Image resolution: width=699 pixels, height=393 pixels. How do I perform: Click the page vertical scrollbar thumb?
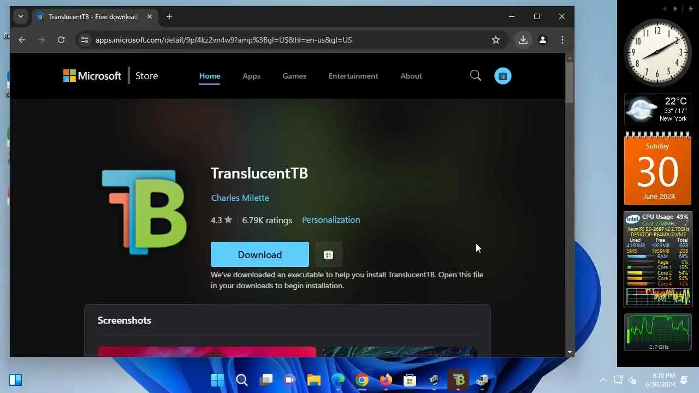pyautogui.click(x=570, y=82)
